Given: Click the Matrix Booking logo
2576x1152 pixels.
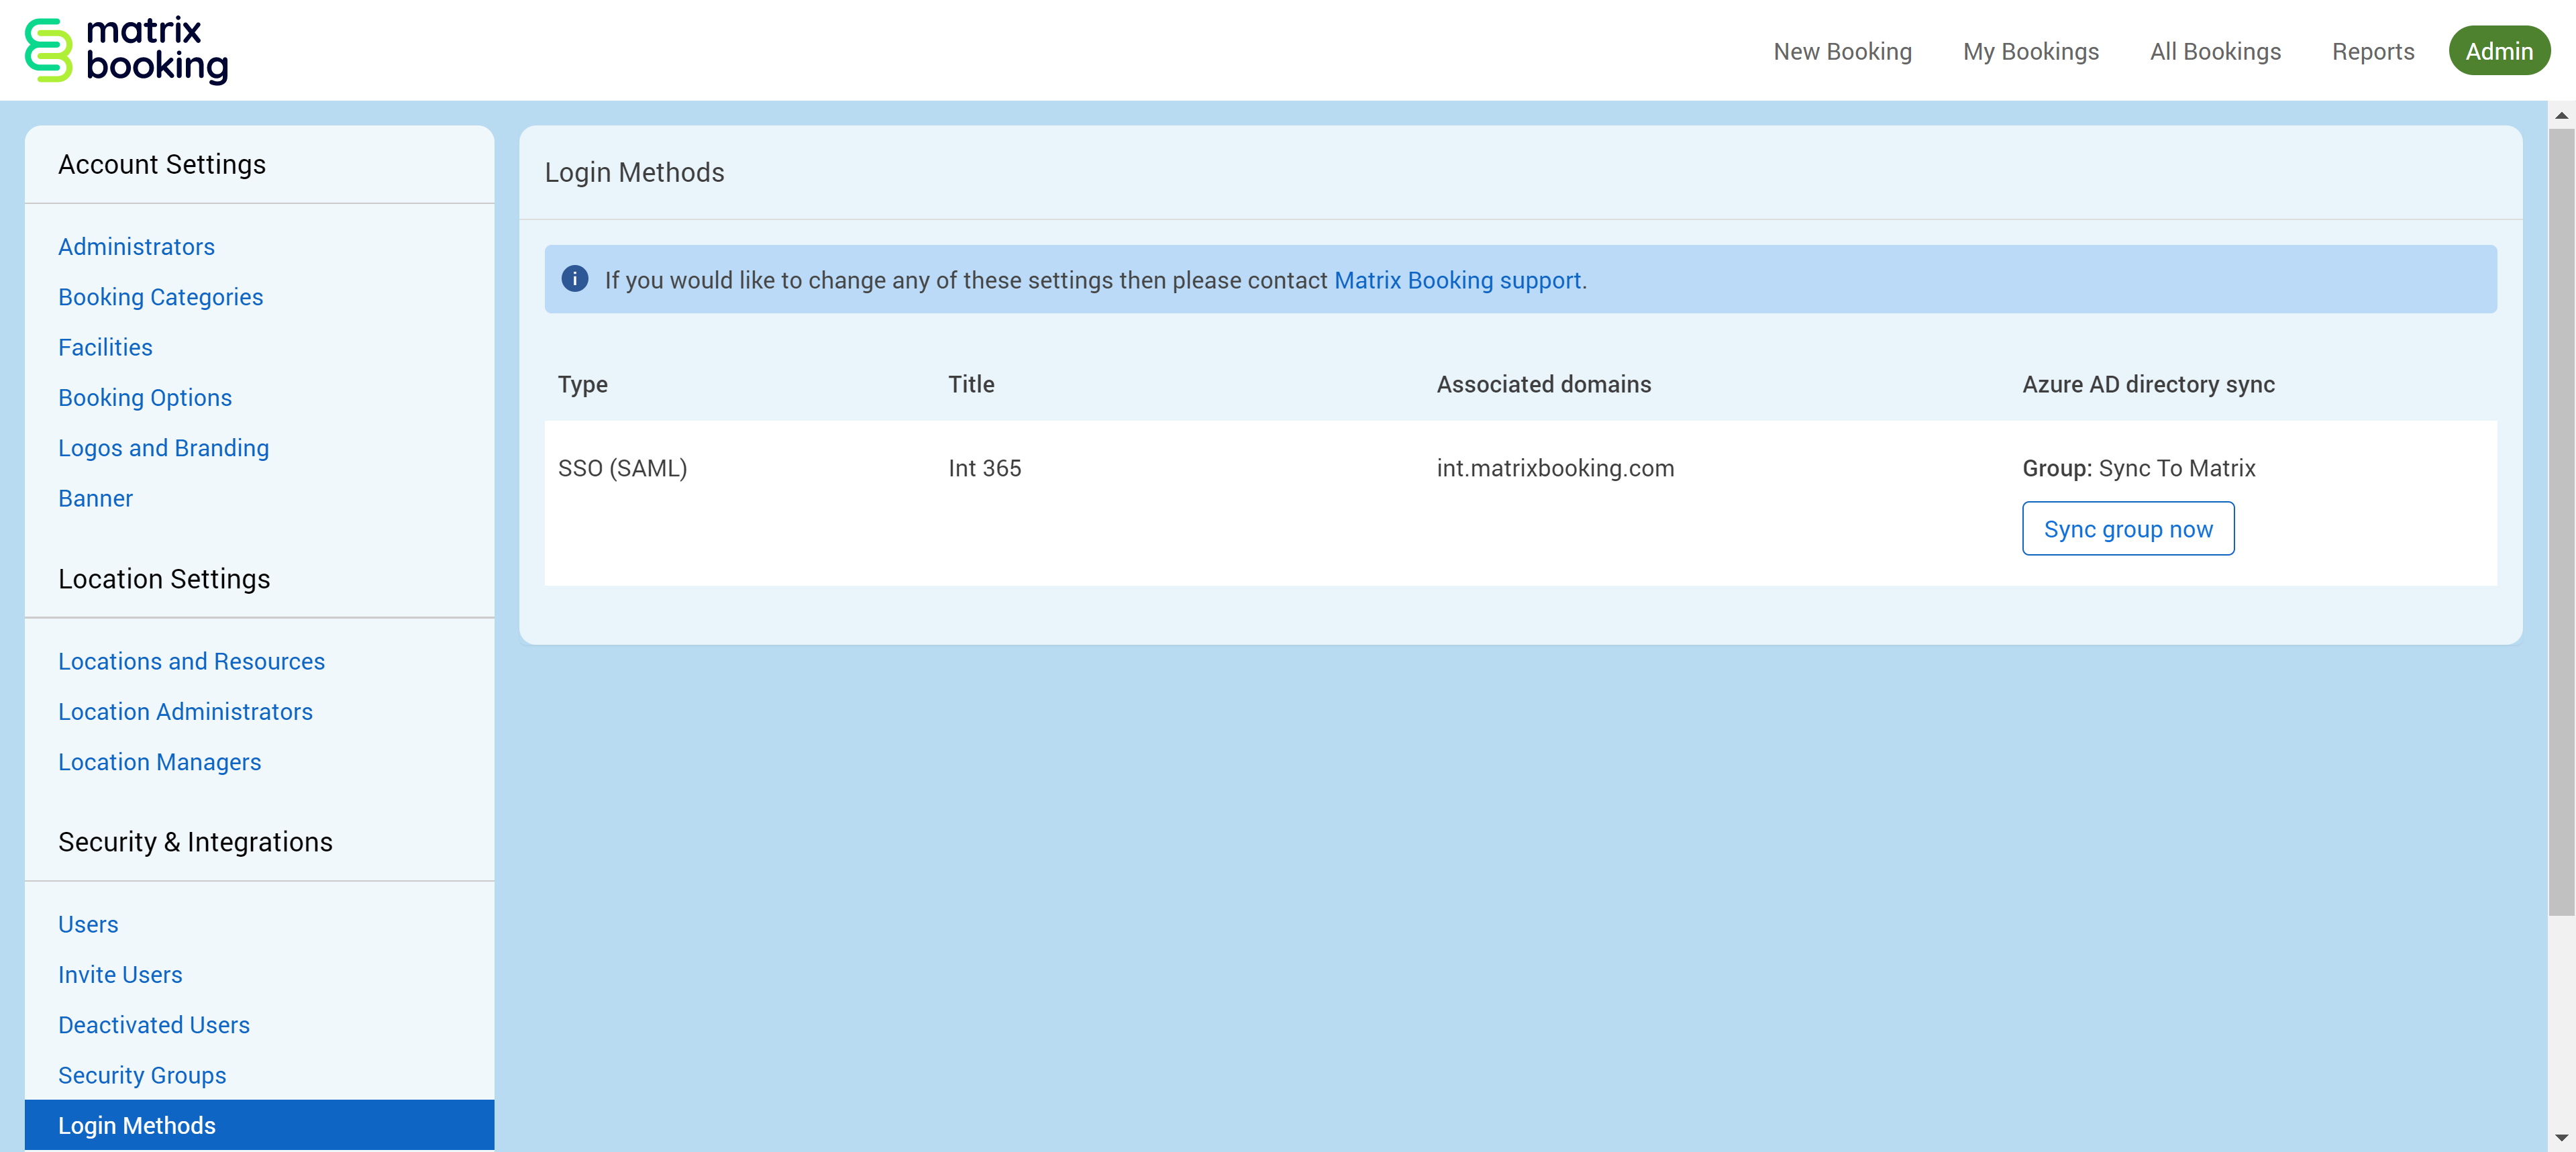Looking at the screenshot, I should pyautogui.click(x=126, y=50).
